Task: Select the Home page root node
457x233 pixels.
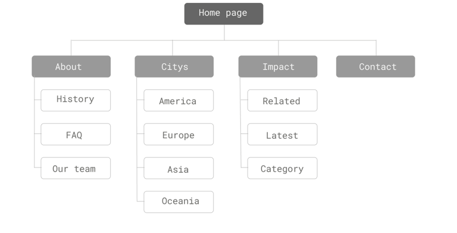Action: pos(224,14)
